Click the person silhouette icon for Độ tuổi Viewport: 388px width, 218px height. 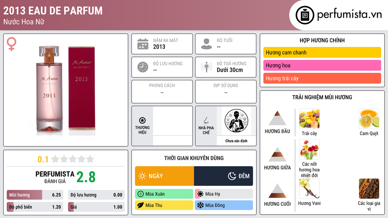pyautogui.click(x=207, y=44)
